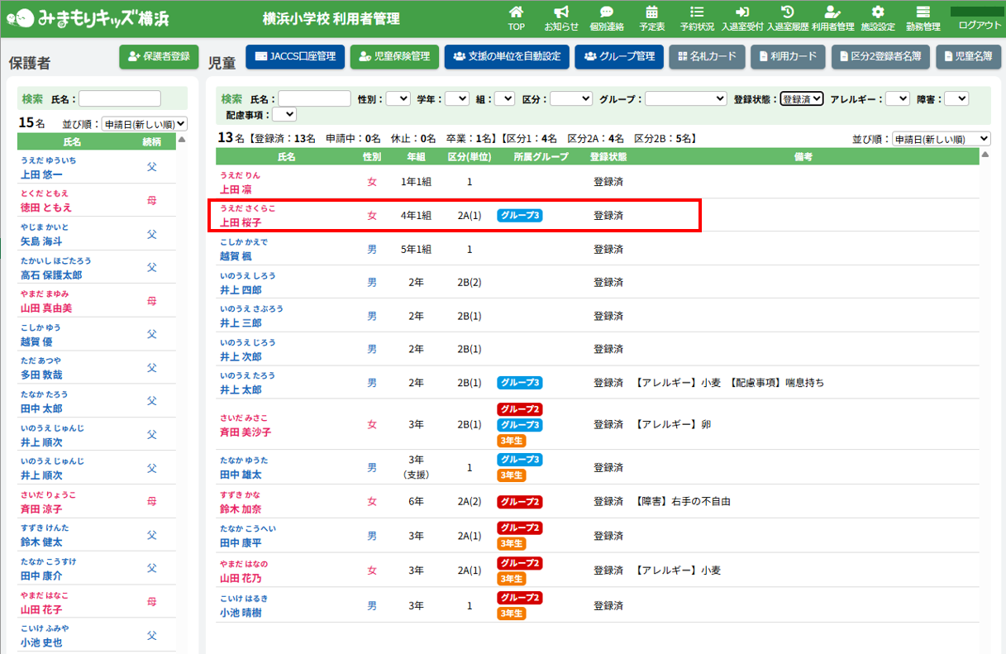This screenshot has width=1006, height=654.
Task: Open the 登録状態 dropdown
Action: (802, 98)
